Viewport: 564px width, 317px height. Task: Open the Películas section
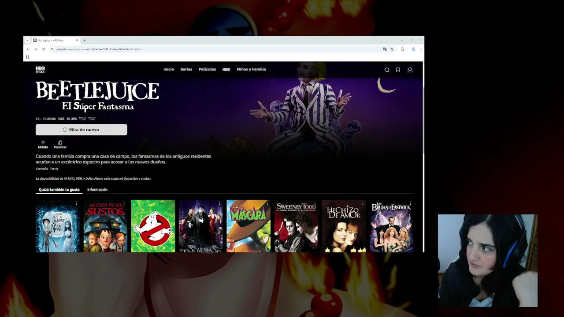coord(208,70)
